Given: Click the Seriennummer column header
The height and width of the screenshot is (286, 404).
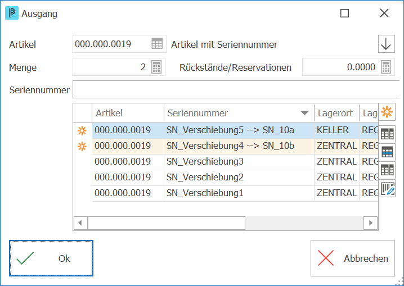Looking at the screenshot, I should coord(239,113).
